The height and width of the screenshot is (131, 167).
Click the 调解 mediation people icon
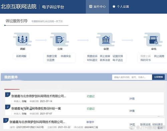tap(23, 40)
